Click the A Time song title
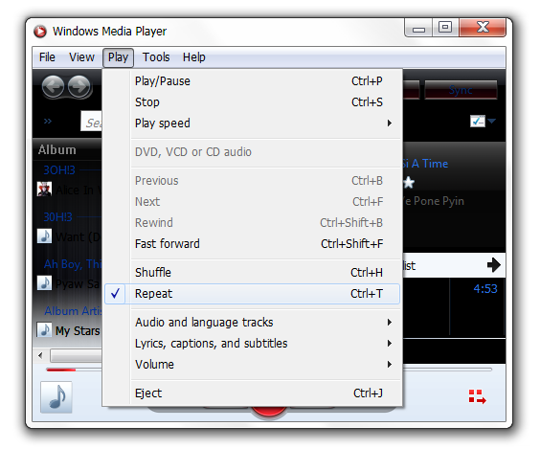 point(425,164)
